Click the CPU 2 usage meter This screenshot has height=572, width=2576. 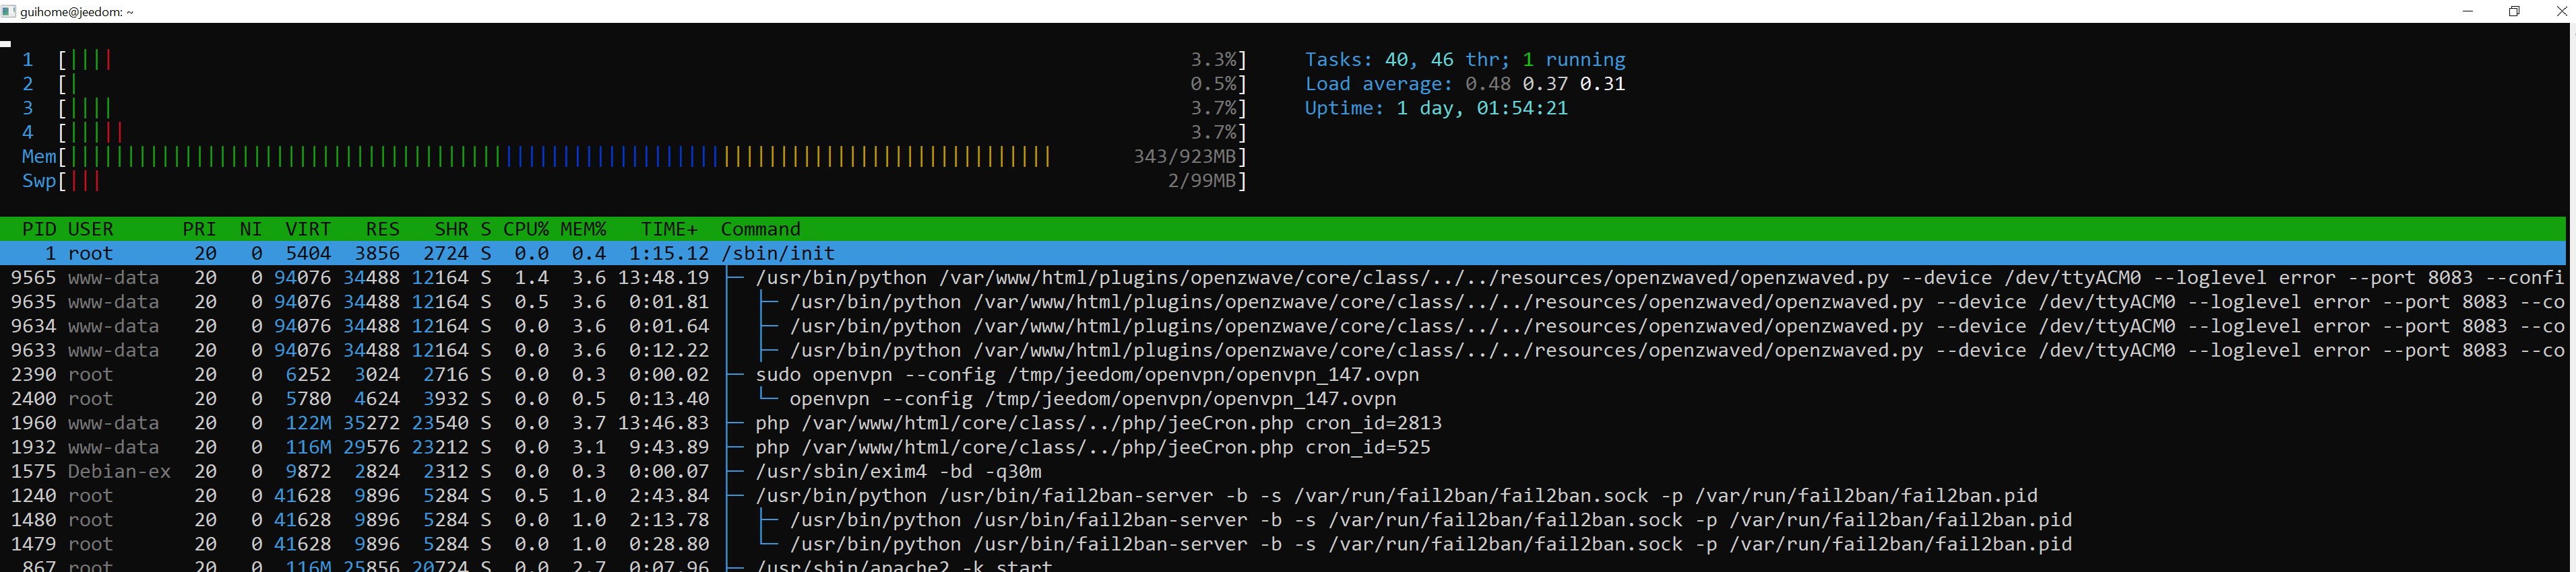[x=634, y=84]
